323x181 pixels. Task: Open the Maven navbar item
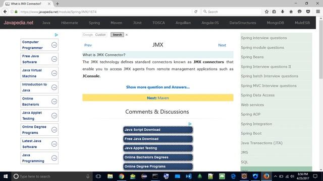click(x=117, y=23)
